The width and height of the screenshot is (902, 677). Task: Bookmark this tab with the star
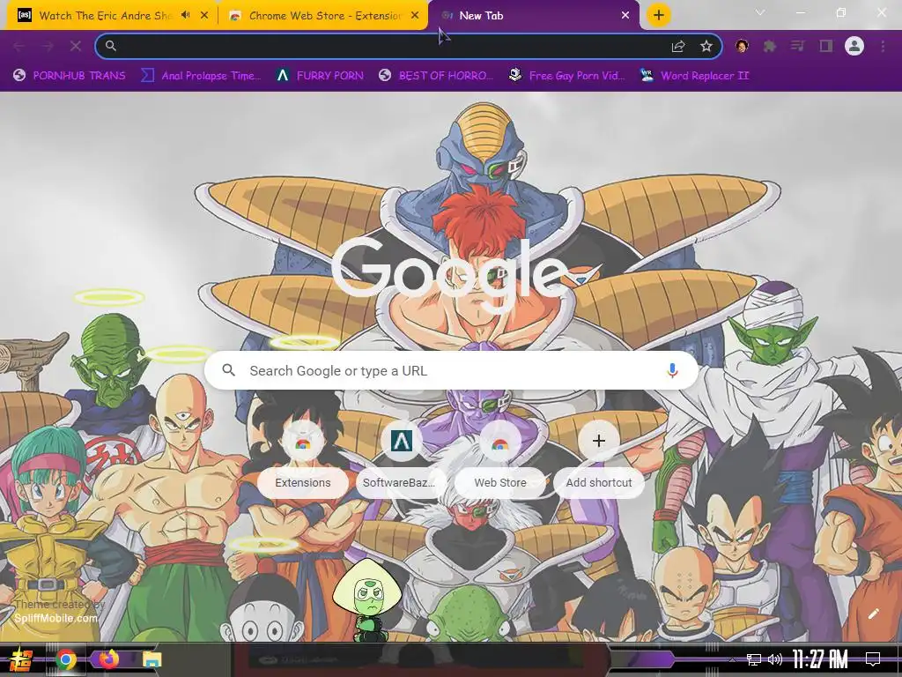click(706, 46)
